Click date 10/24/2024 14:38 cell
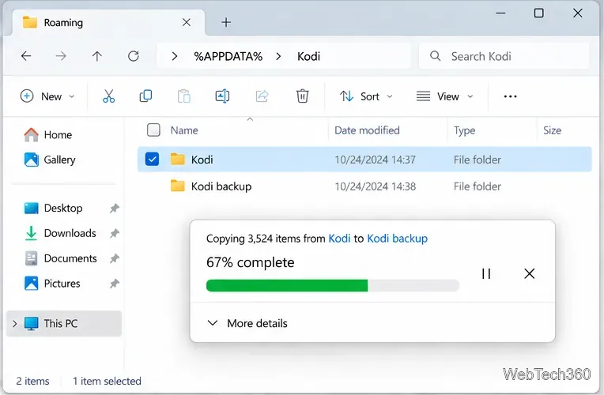The image size is (604, 395). [376, 186]
